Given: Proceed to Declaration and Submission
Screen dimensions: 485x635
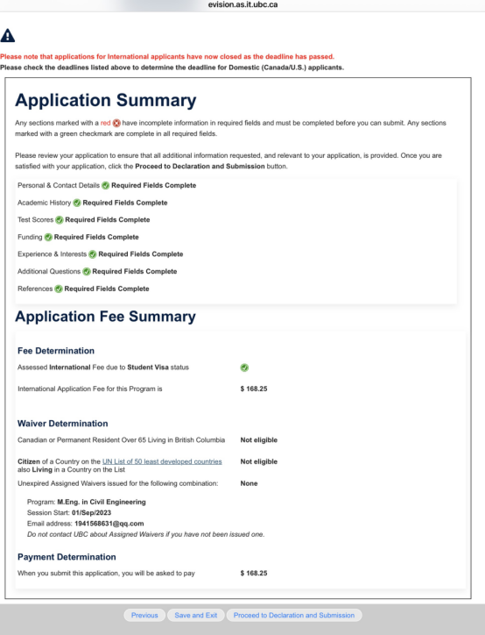Looking at the screenshot, I should [x=294, y=615].
